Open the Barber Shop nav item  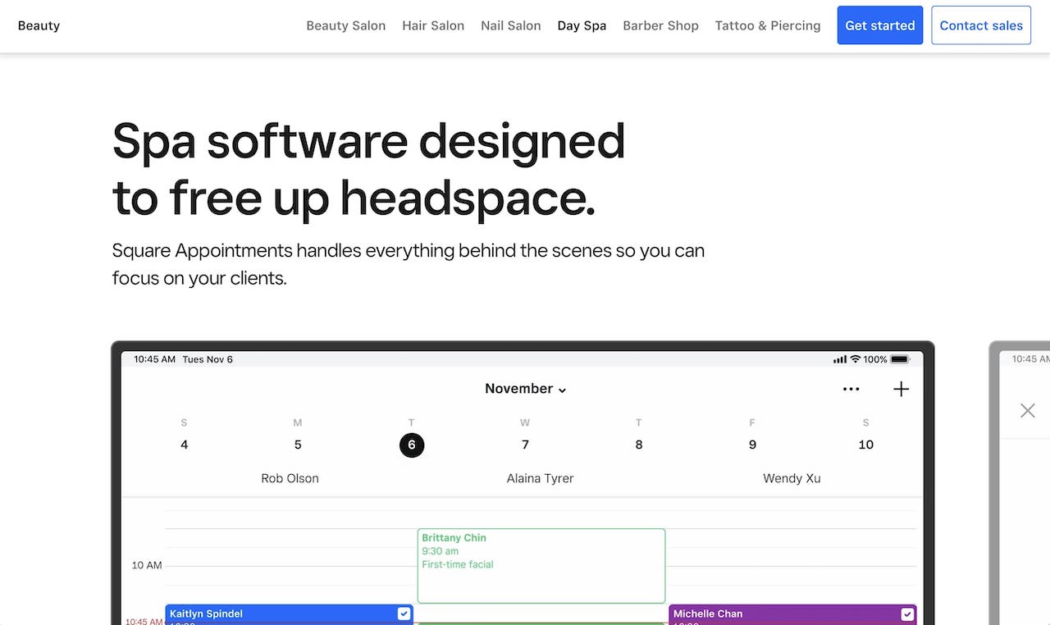click(660, 25)
